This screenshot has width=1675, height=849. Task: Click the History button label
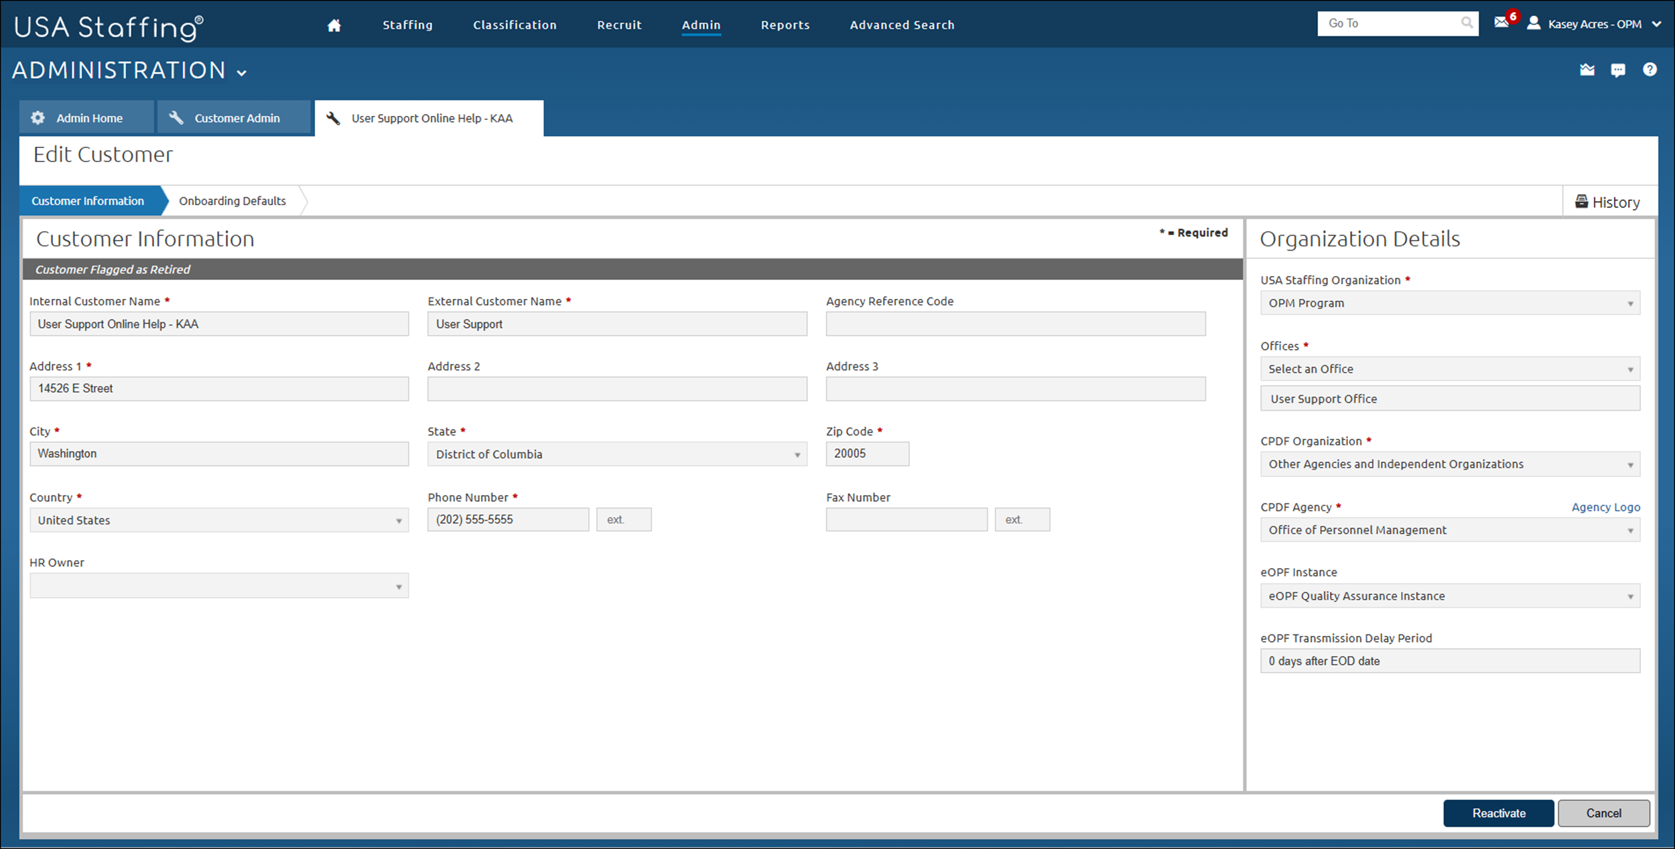pyautogui.click(x=1616, y=202)
